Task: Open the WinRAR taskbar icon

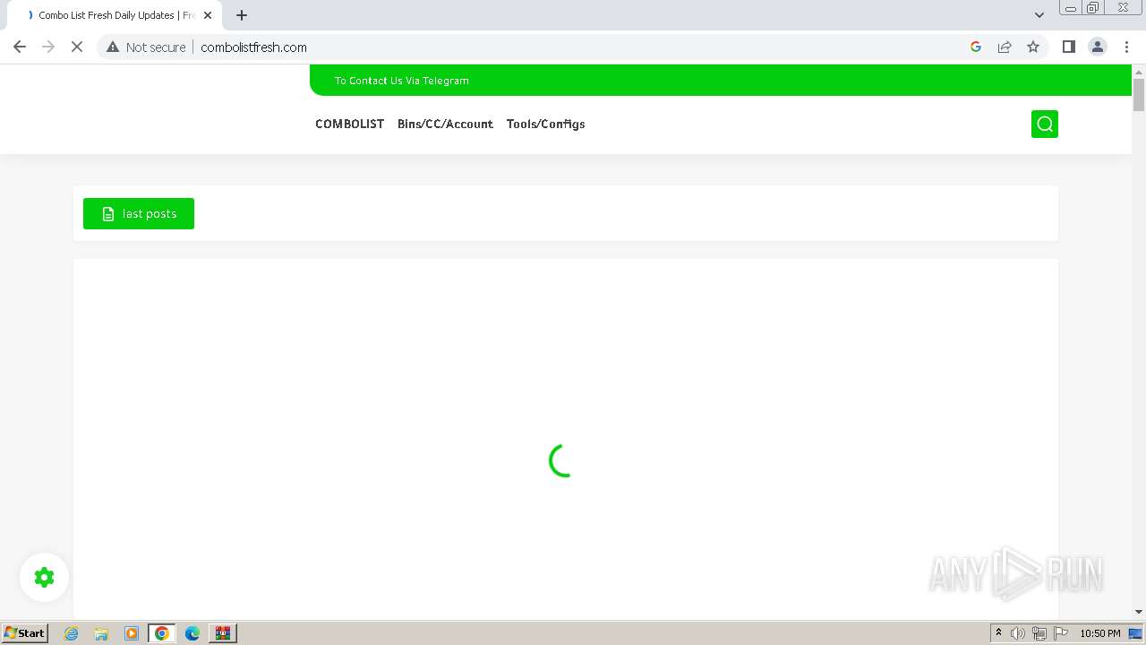Action: click(223, 633)
